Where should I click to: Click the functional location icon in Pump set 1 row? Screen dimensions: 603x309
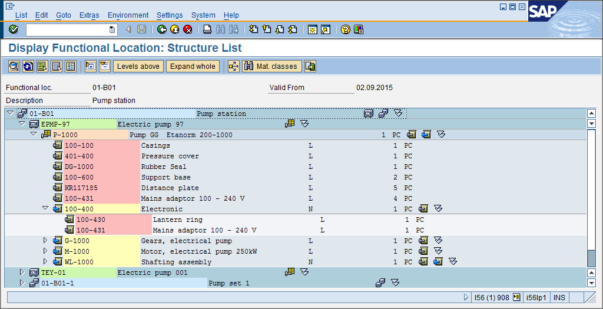click(x=380, y=283)
